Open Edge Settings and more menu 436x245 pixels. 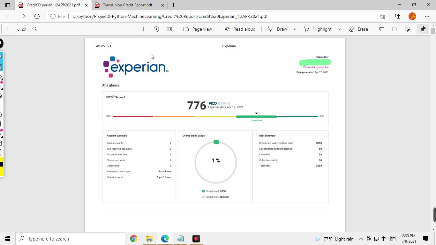427,16
